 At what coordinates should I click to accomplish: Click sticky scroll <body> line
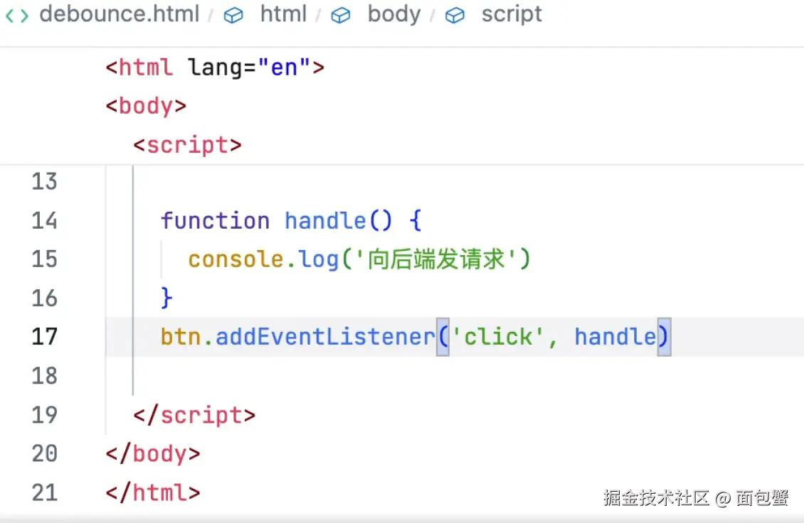click(146, 107)
